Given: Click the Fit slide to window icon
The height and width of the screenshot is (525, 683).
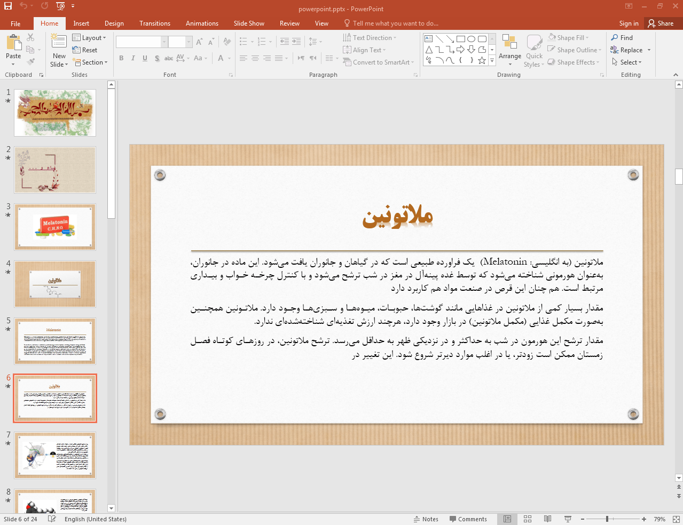Looking at the screenshot, I should coord(676,519).
